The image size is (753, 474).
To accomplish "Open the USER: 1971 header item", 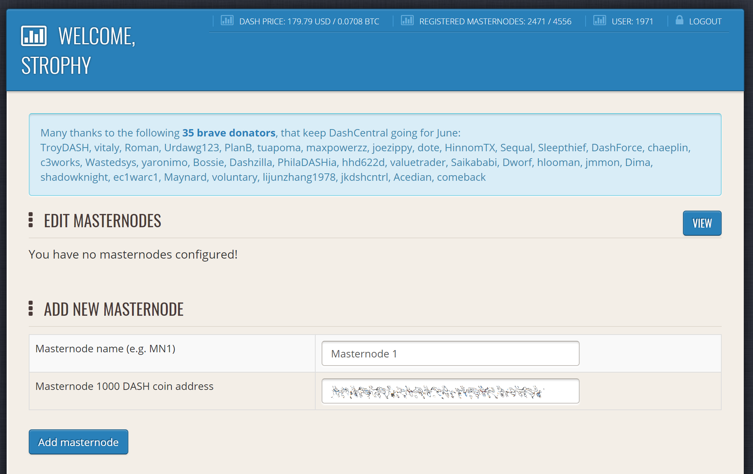I will (632, 21).
